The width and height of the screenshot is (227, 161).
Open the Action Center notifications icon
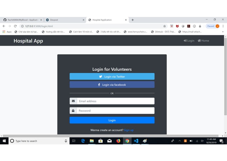tap(221, 141)
